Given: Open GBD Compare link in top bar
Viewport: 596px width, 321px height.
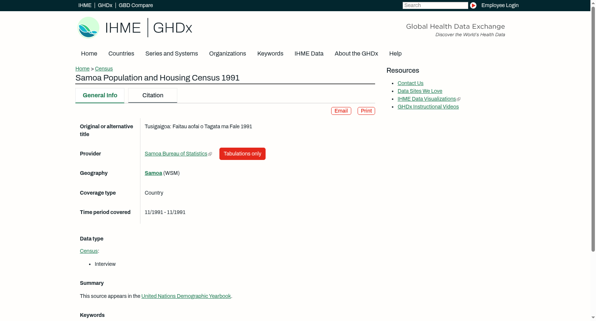Looking at the screenshot, I should click(136, 5).
